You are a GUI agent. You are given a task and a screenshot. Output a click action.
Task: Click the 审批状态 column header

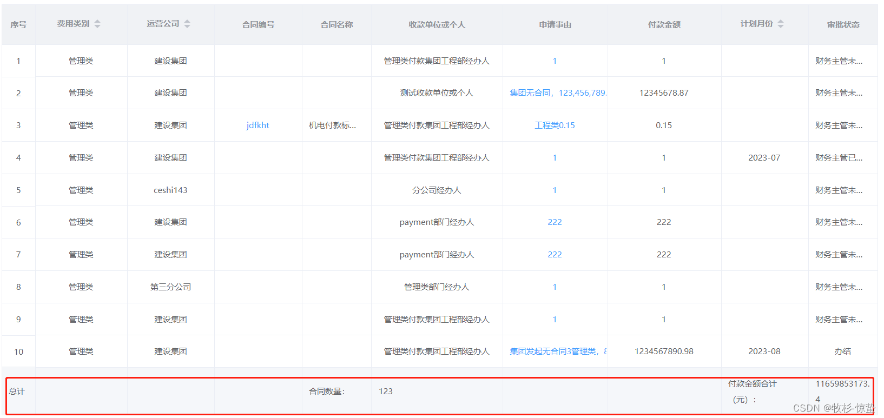point(843,25)
